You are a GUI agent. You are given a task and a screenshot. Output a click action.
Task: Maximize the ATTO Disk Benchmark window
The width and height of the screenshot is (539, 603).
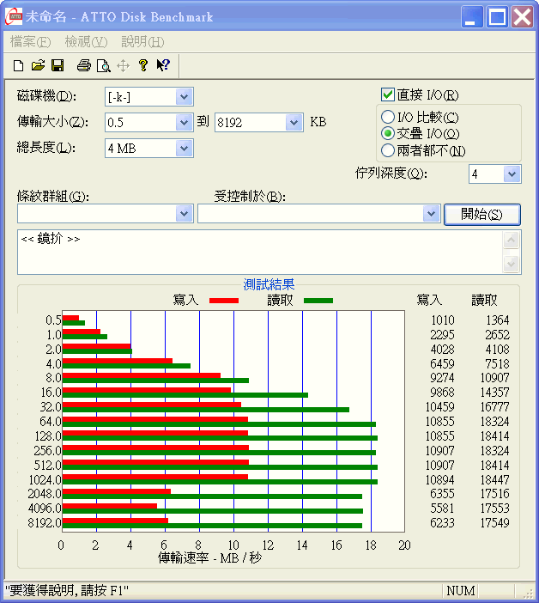pyautogui.click(x=497, y=17)
